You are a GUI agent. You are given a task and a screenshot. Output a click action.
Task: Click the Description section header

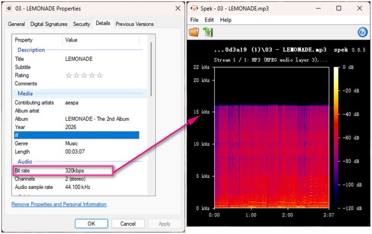tap(31, 50)
